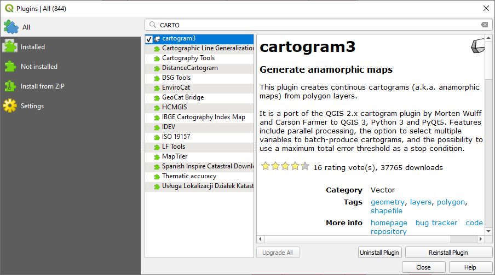Click the Reinstall Plugin button
This screenshot has height=275, width=495.
[448, 253]
